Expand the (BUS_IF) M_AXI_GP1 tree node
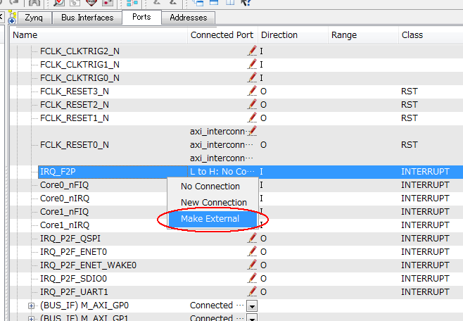The width and height of the screenshot is (463, 321). (x=31, y=318)
